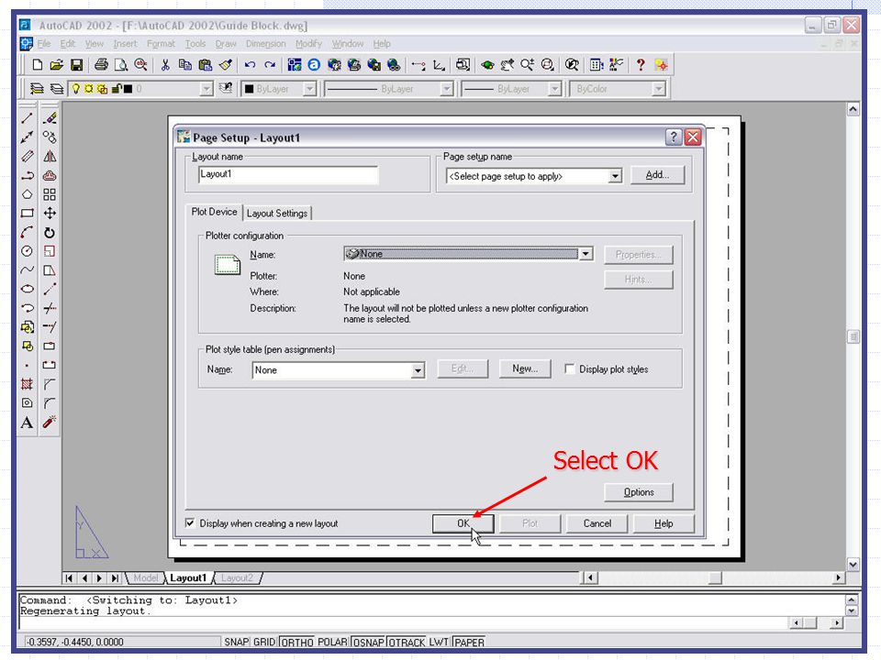Click the dialog Help button
This screenshot has height=660, width=881.
coord(664,523)
